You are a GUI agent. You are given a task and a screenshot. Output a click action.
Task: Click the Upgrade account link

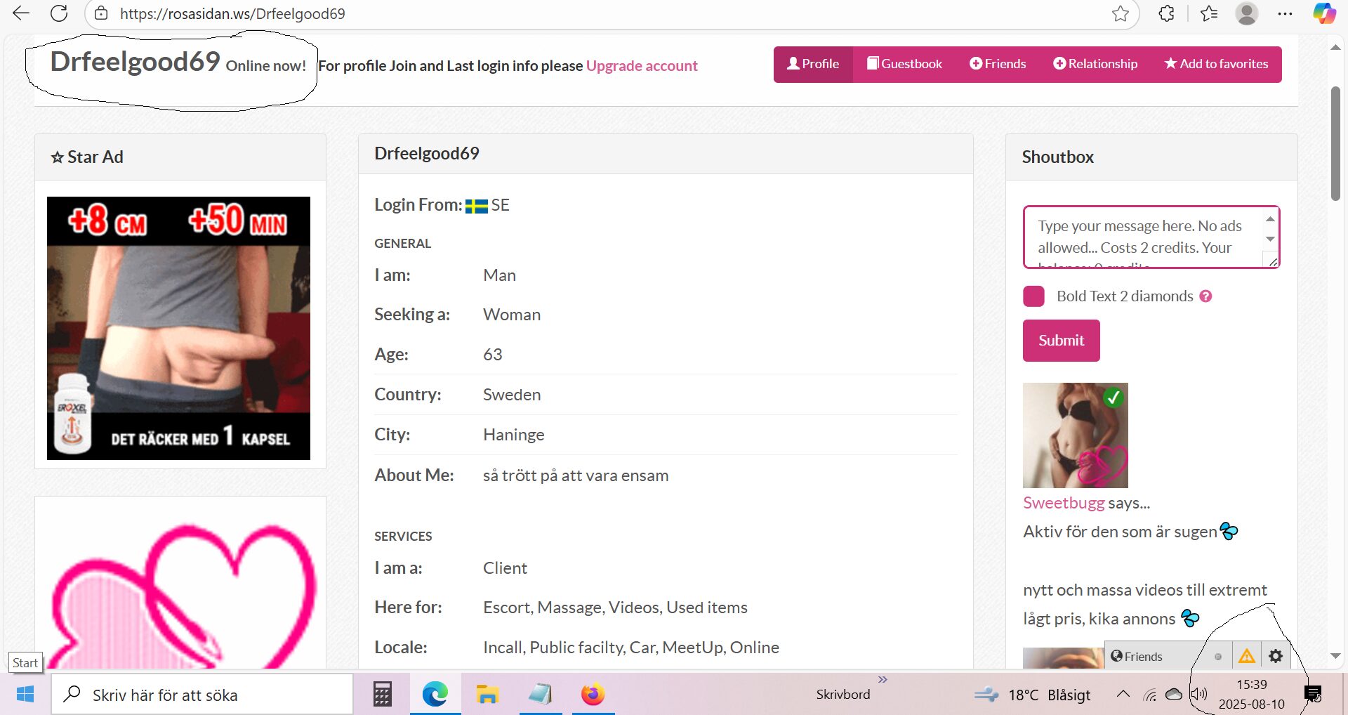coord(642,66)
